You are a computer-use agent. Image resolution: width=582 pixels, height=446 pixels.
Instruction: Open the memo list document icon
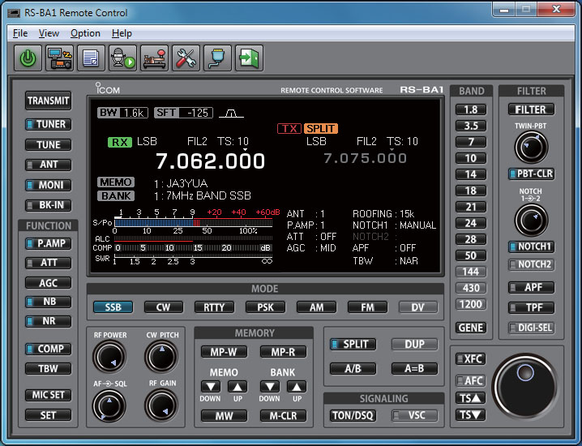[x=91, y=58]
